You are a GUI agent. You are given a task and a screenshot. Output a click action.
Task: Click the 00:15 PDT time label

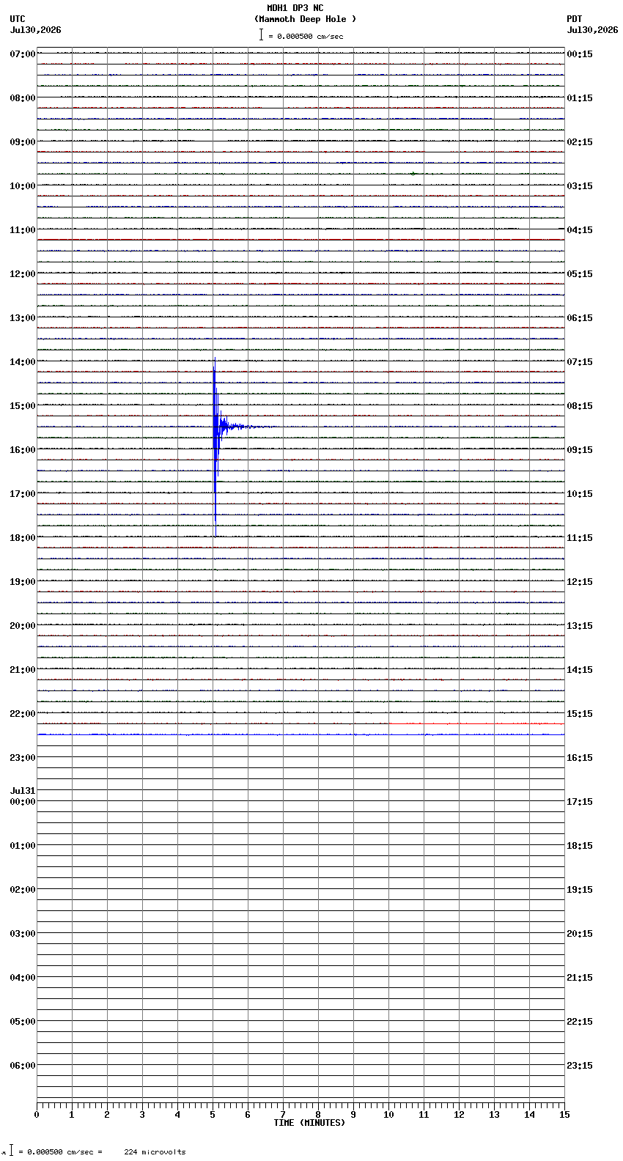(580, 54)
